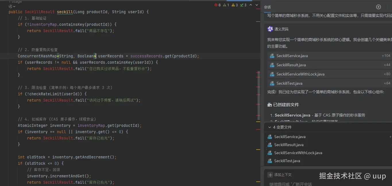Jump to previous highlighted error arrow
392x186 pixels.
(x=250, y=5)
